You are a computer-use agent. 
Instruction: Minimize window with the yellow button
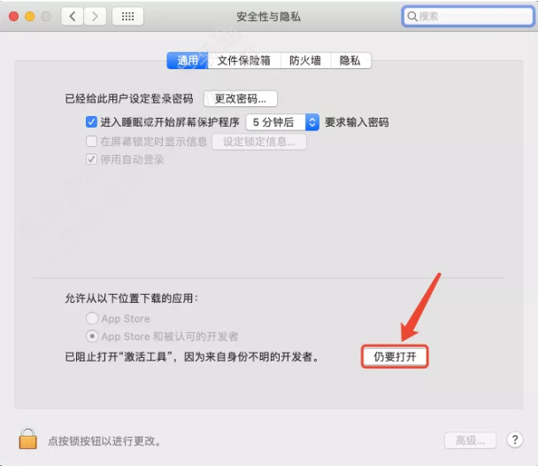30,16
